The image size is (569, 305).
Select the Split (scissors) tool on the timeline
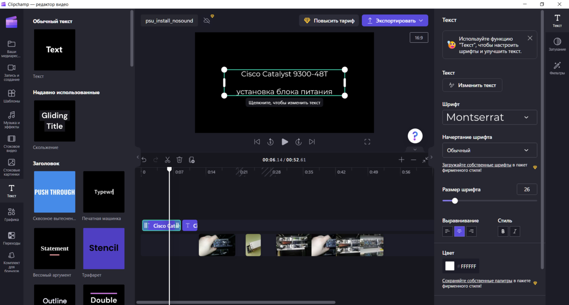(x=167, y=160)
